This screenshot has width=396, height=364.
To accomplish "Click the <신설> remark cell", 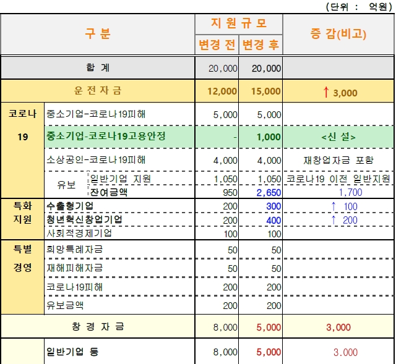I will click(338, 137).
